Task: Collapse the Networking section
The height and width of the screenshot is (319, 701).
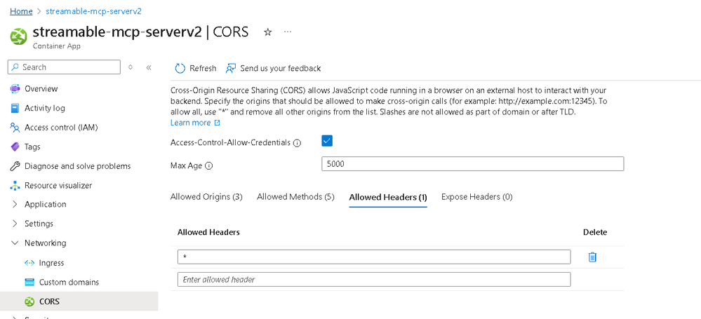Action: tap(15, 243)
